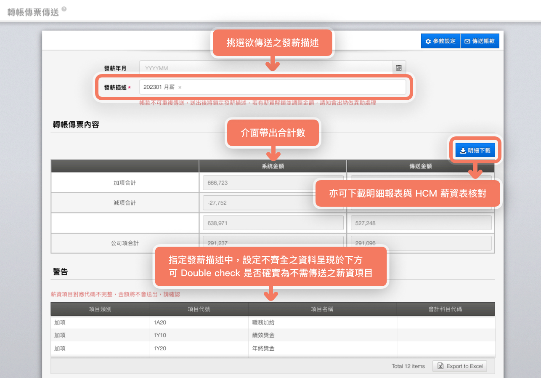The image size is (541, 378).
Task: Open 參數設定 settings button
Action: (440, 41)
